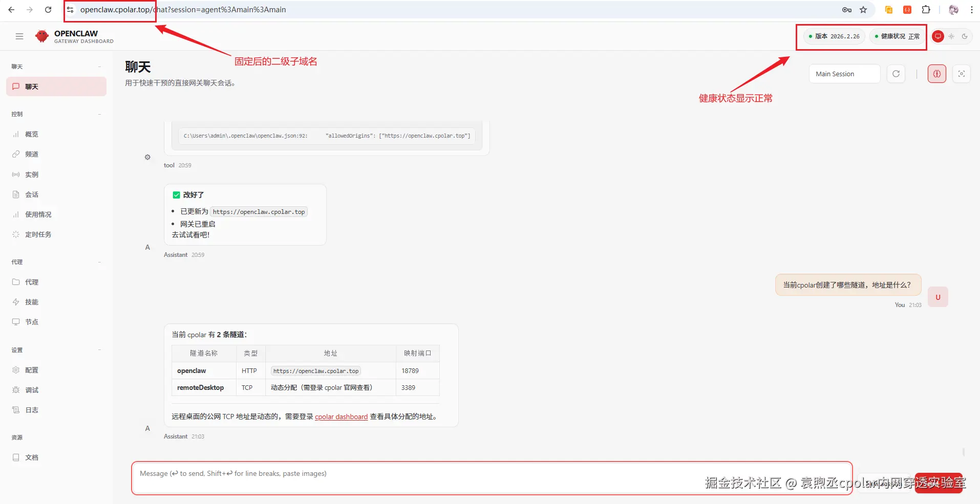
Task: Click the assistant avatar beside the 改好了 reply
Action: click(x=147, y=247)
